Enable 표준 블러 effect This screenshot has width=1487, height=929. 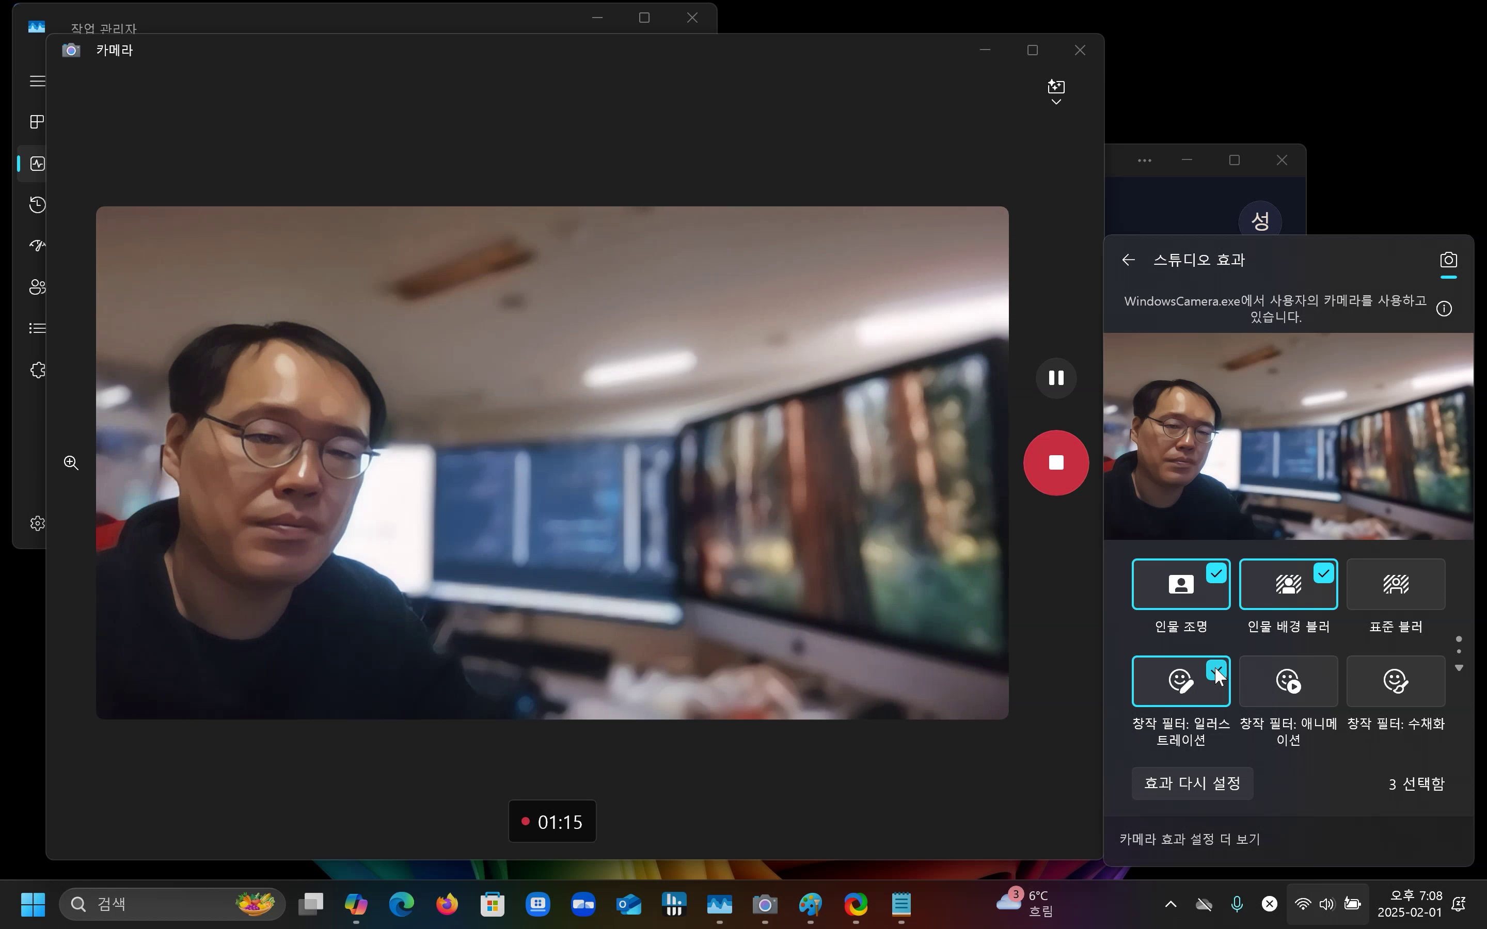click(1396, 584)
